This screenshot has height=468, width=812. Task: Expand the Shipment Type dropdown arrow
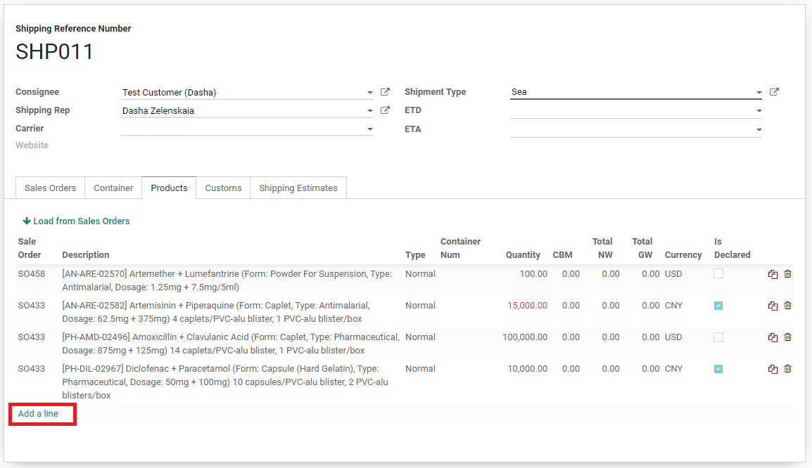click(759, 93)
